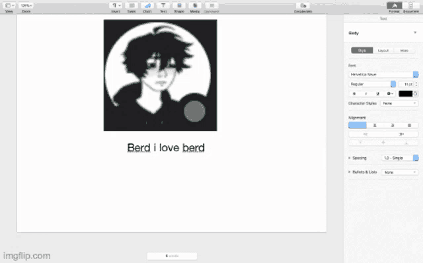Viewport: 423px width, 263px height.
Task: Switch to the More tab
Action: [x=404, y=50]
